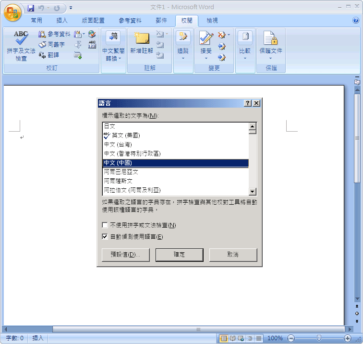Open the 插入 ribbon tab
The image size is (363, 344).
(62, 21)
